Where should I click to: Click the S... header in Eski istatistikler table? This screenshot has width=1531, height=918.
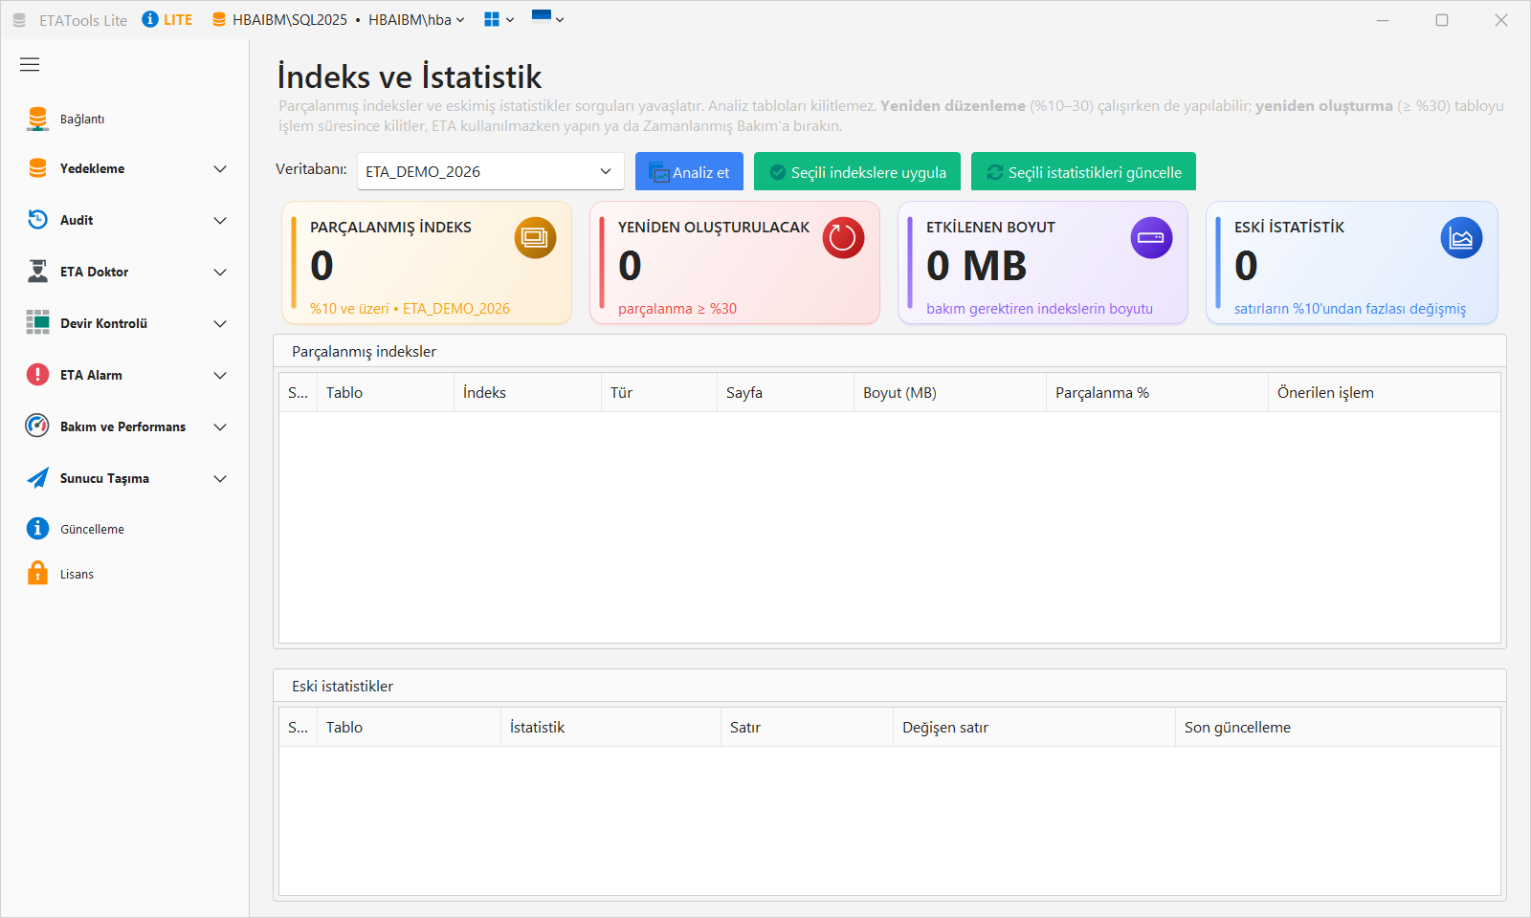tap(299, 728)
